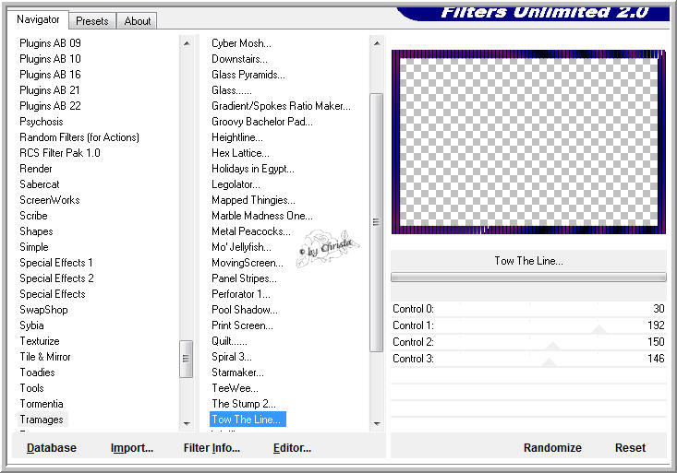The width and height of the screenshot is (677, 473).
Task: Click the Database button
Action: coord(52,448)
